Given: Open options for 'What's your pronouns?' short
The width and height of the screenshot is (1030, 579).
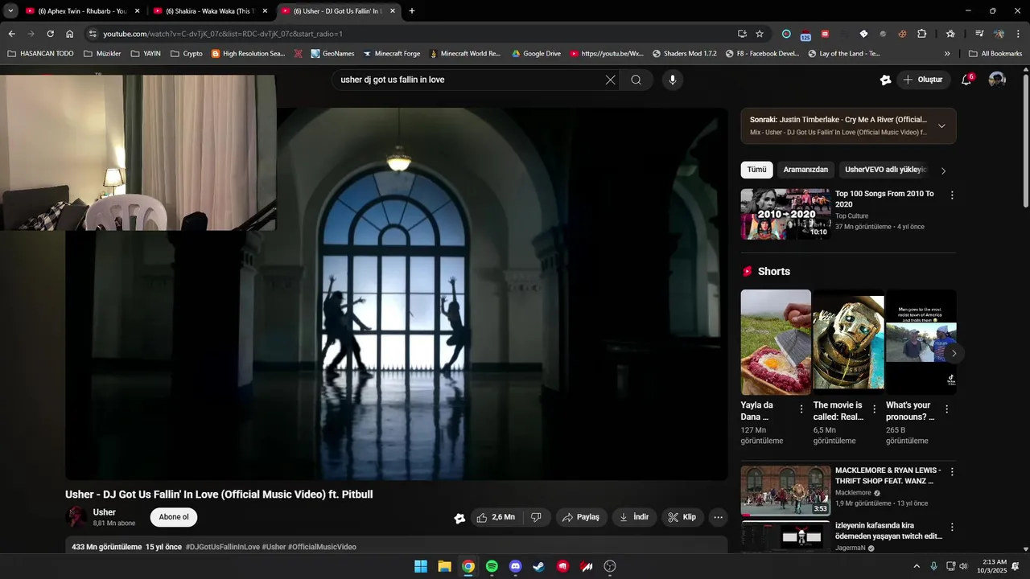Looking at the screenshot, I should click(946, 409).
